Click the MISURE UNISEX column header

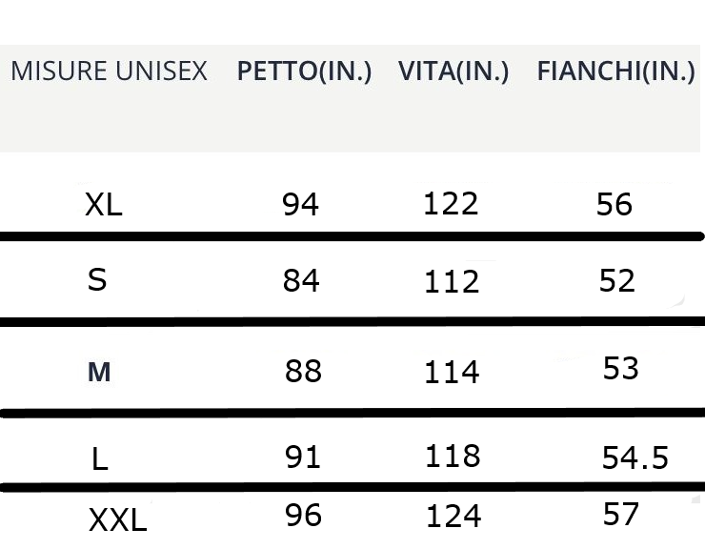[x=109, y=72]
